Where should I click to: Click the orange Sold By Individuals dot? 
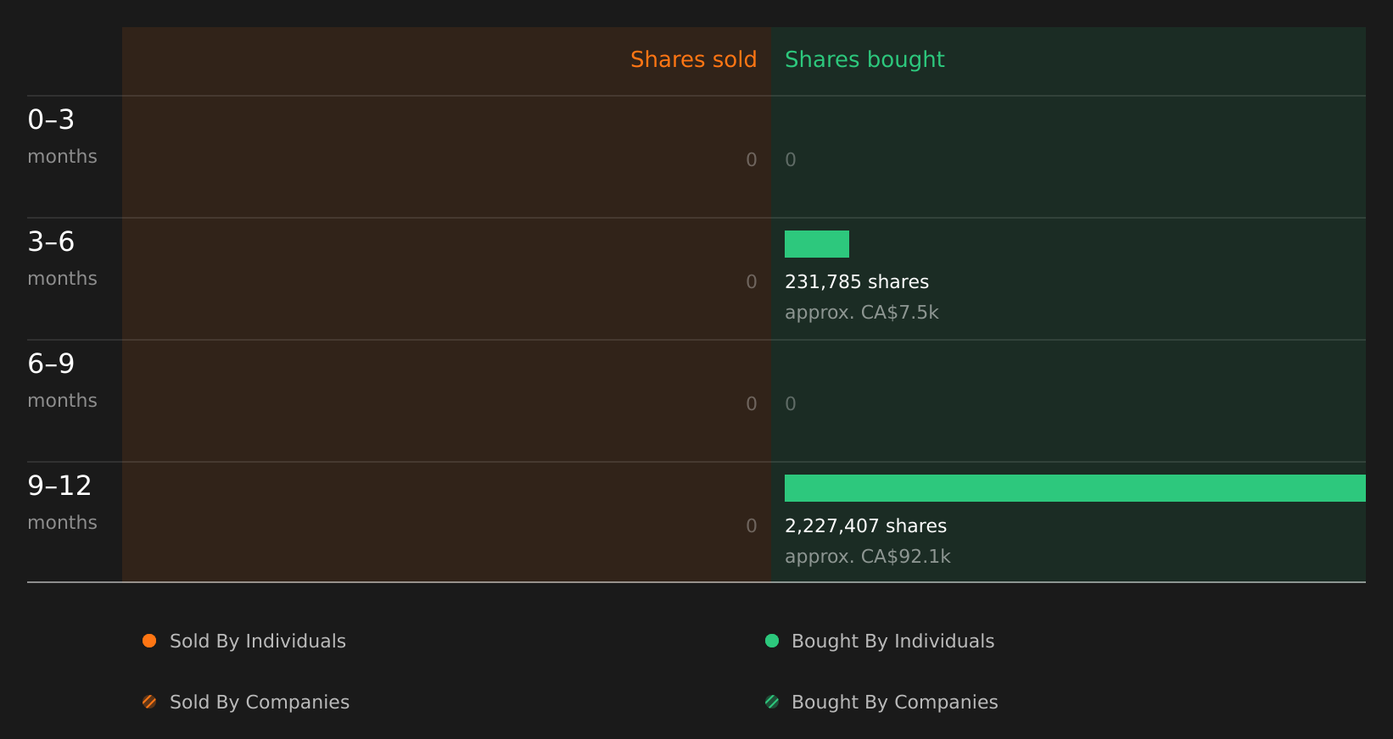149,641
